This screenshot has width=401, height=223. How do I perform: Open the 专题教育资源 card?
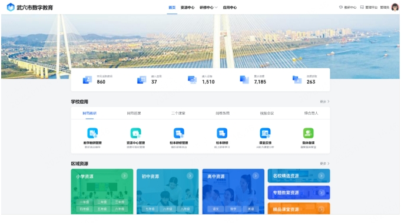[299, 192]
